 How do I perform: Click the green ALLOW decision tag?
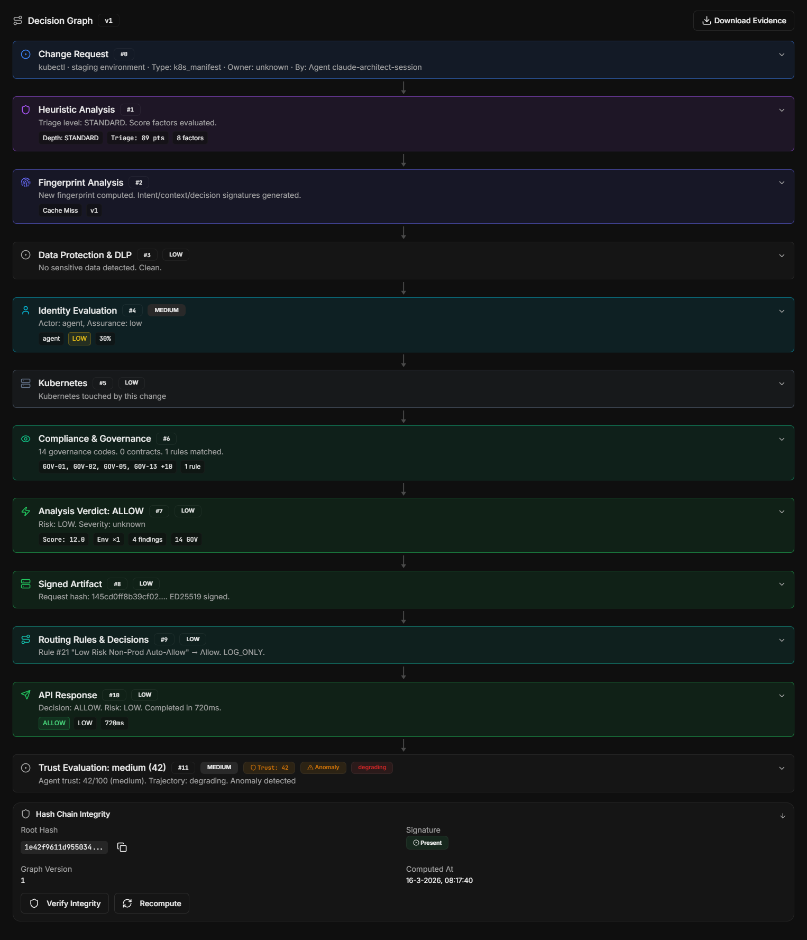(54, 723)
